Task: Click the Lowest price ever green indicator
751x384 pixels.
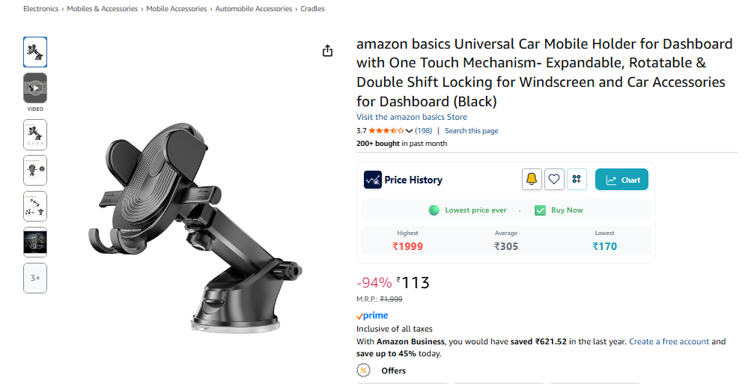Action: (434, 210)
